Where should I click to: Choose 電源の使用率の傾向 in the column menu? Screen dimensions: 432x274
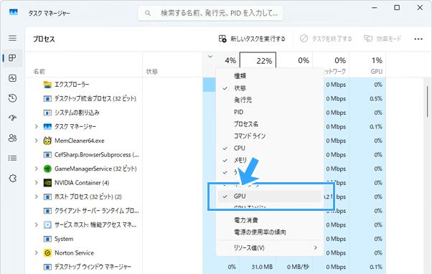(x=269, y=232)
